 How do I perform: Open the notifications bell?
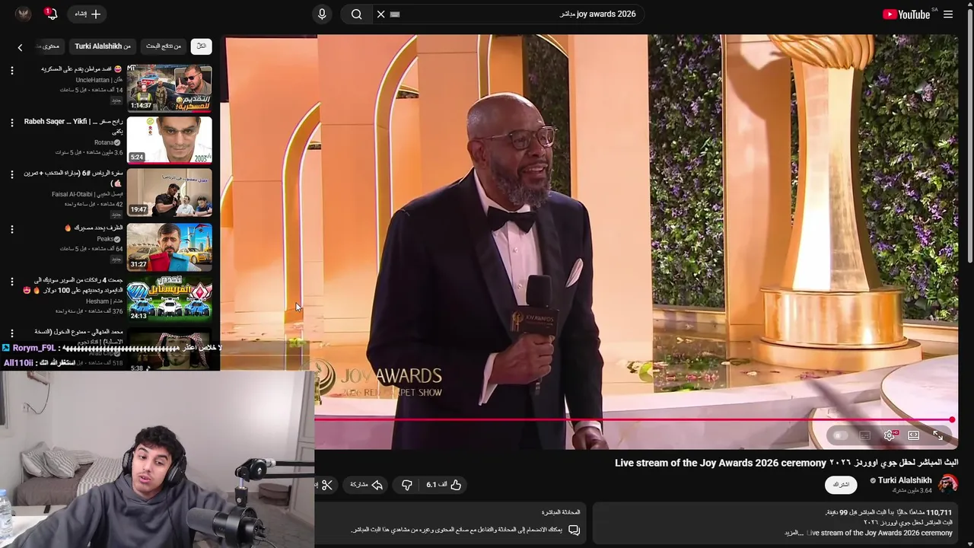(x=51, y=14)
